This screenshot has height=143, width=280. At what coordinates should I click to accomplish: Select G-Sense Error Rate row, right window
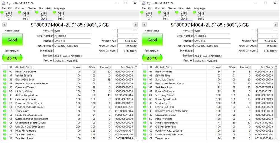tap(208, 127)
